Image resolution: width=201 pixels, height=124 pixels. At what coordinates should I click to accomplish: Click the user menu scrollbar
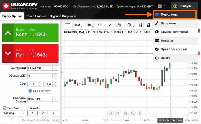coord(199,31)
